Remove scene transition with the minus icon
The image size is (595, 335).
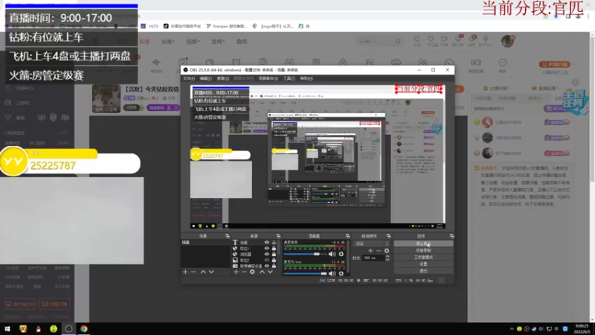point(379,251)
